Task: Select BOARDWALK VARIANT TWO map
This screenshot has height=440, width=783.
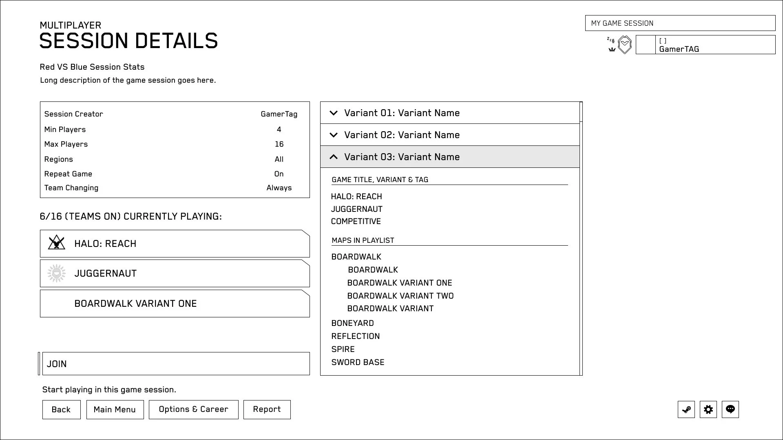Action: pos(400,296)
